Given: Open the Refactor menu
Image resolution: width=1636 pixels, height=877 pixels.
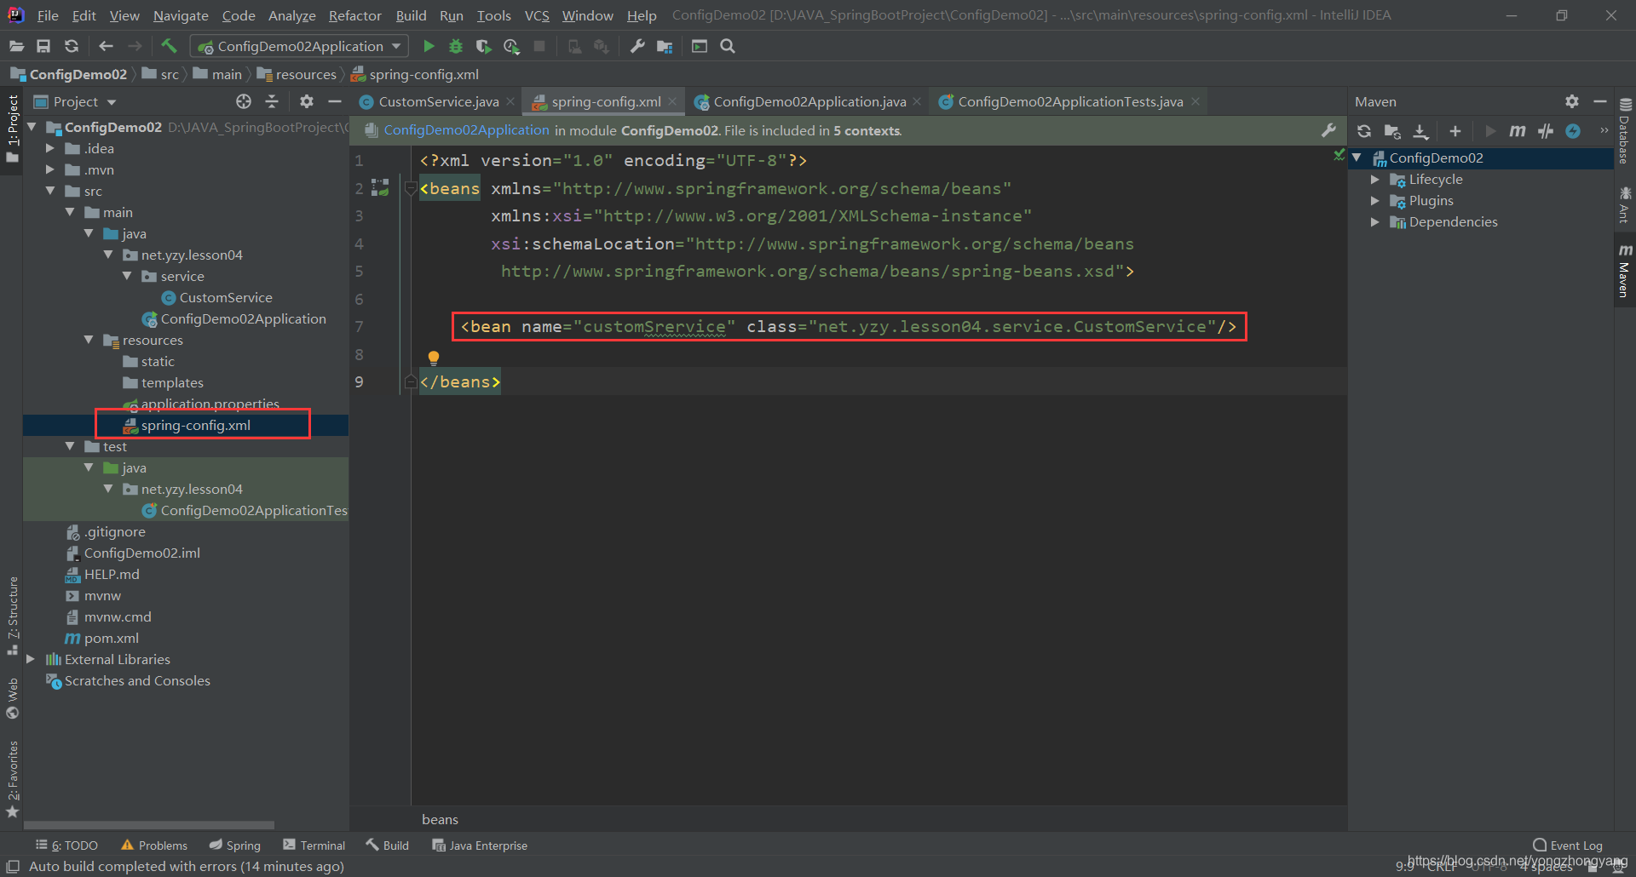Looking at the screenshot, I should point(354,15).
